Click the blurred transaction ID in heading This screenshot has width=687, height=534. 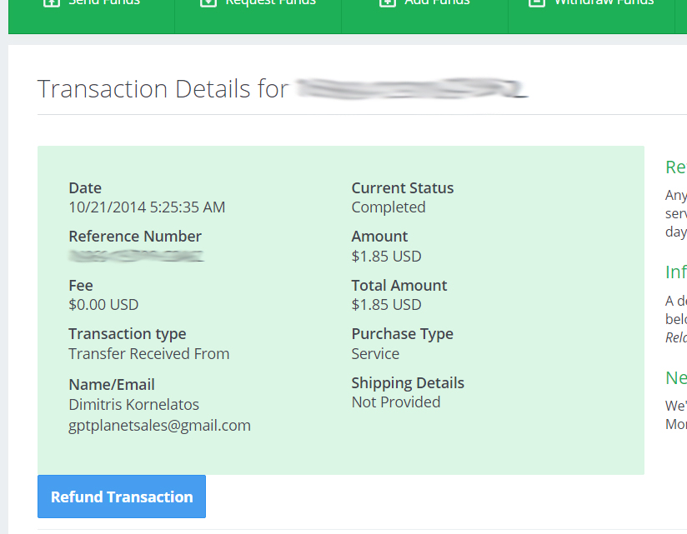[x=412, y=88]
